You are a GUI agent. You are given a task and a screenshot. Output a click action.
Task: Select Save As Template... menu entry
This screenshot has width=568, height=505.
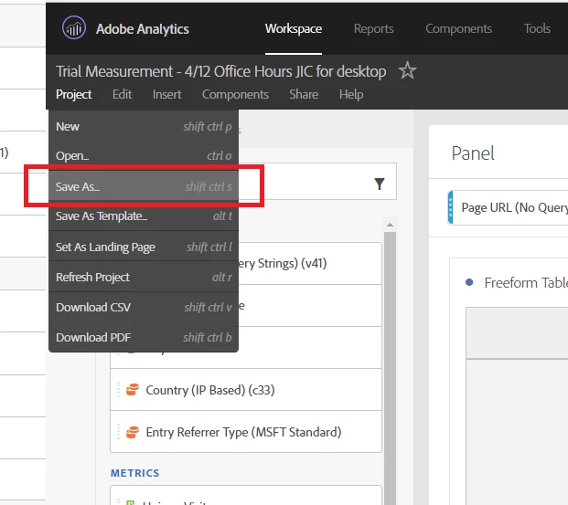(144, 216)
